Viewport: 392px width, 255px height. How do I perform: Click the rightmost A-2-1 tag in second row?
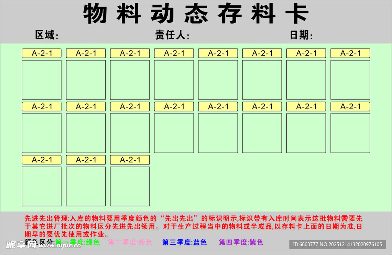(x=350, y=106)
